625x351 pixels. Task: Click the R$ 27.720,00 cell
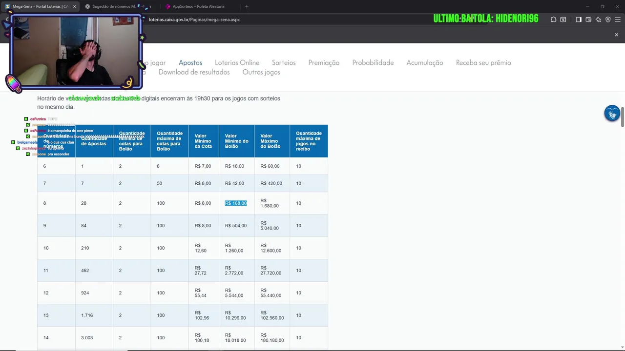point(271,271)
